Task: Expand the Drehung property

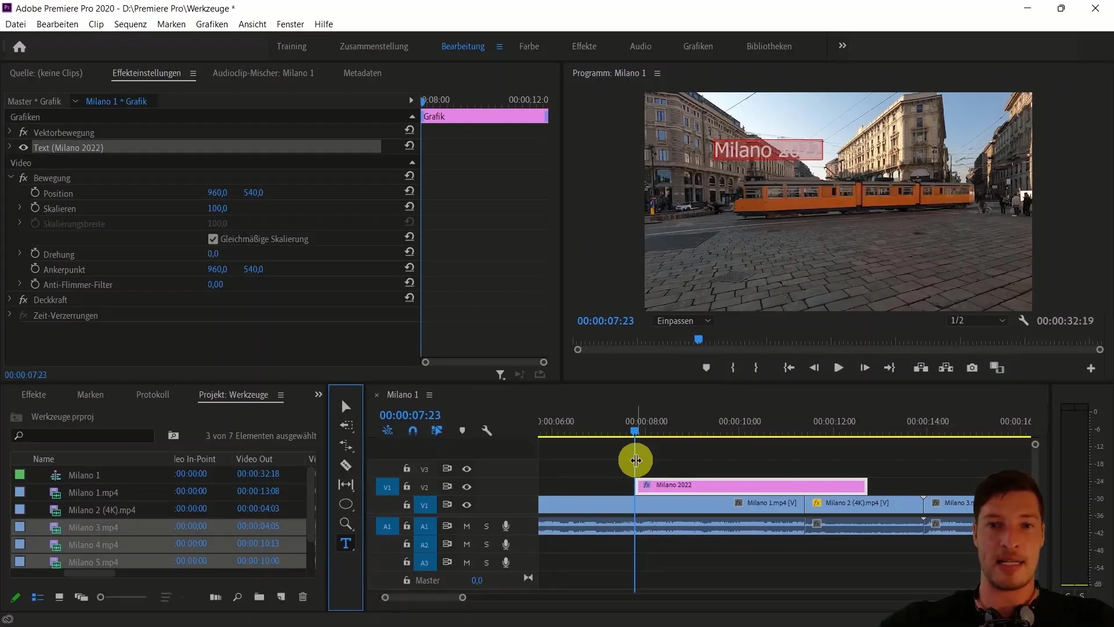Action: (20, 253)
